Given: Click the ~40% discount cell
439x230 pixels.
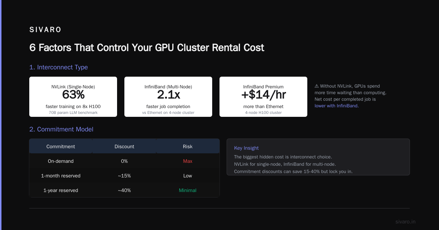Looking at the screenshot, I should point(124,190).
